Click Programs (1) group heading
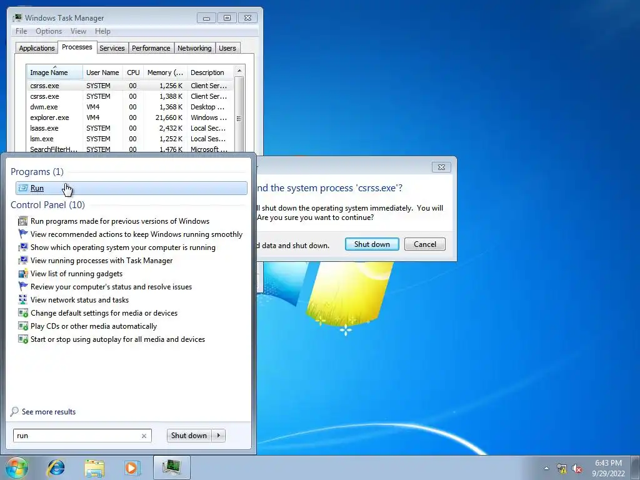This screenshot has height=480, width=640. tap(37, 172)
